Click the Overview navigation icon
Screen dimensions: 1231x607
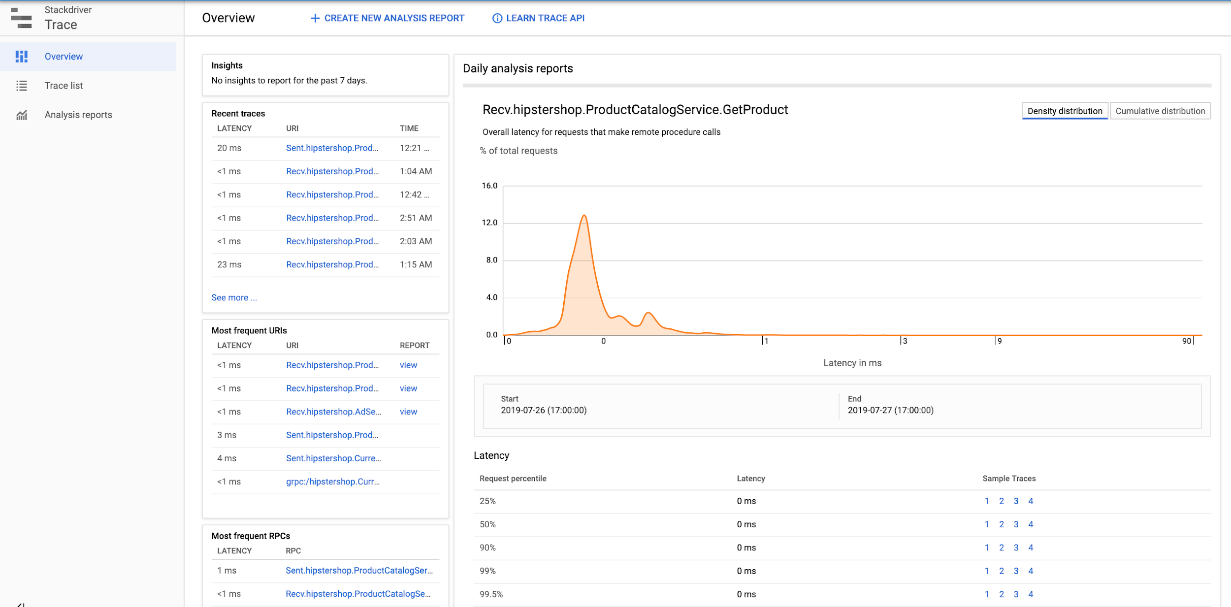coord(21,56)
